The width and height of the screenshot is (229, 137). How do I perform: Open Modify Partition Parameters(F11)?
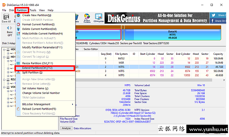[45, 47]
